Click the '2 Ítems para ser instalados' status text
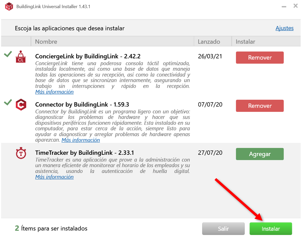 coord(51,228)
